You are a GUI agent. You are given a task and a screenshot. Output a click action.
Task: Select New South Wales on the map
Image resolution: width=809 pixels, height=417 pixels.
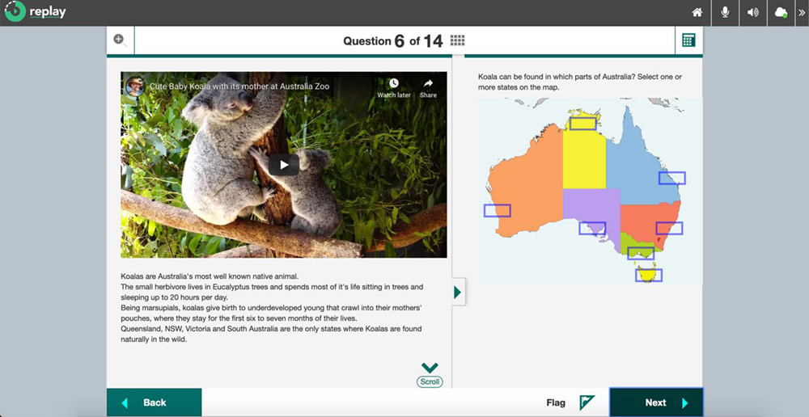(669, 229)
